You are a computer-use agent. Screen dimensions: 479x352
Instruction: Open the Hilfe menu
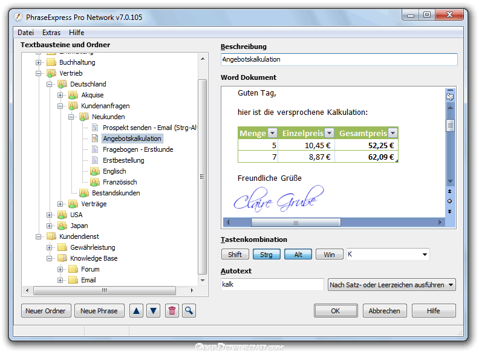click(x=77, y=33)
